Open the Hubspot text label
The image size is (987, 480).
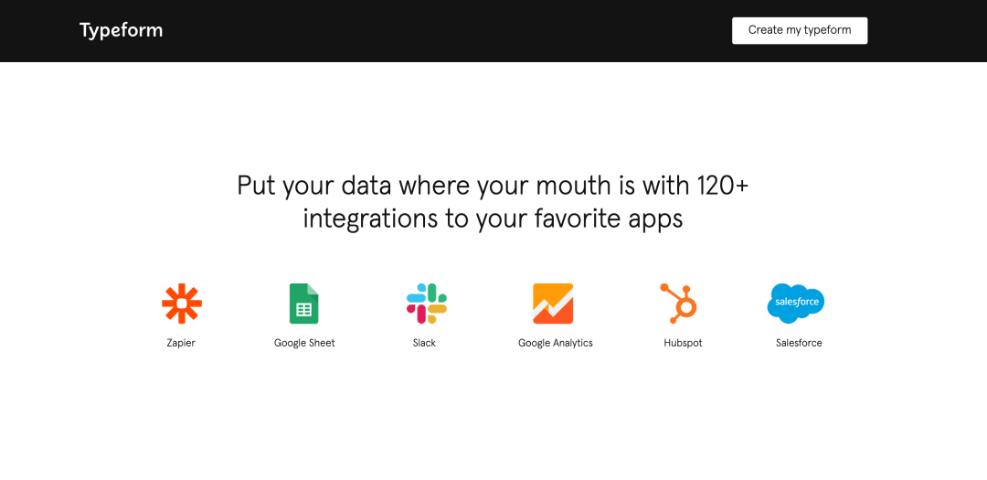coord(683,343)
